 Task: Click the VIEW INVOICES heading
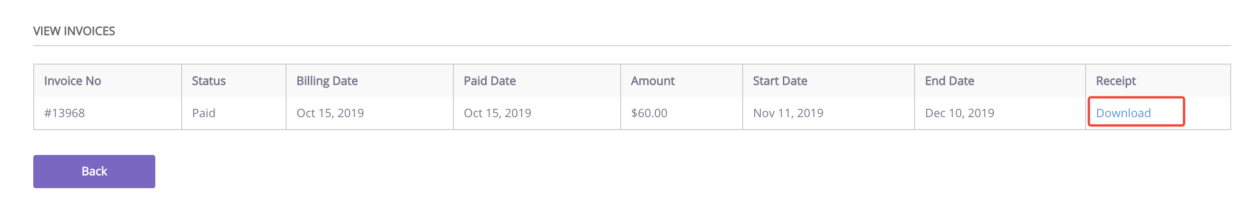coord(74,31)
